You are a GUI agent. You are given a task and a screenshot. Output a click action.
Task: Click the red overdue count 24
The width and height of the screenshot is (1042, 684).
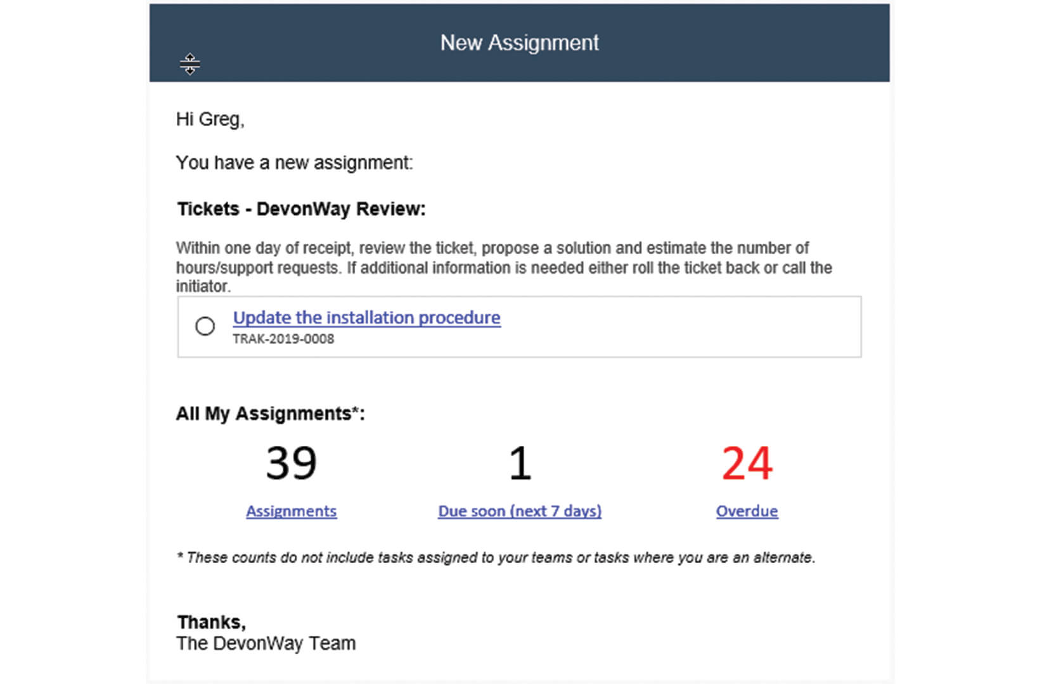[747, 463]
